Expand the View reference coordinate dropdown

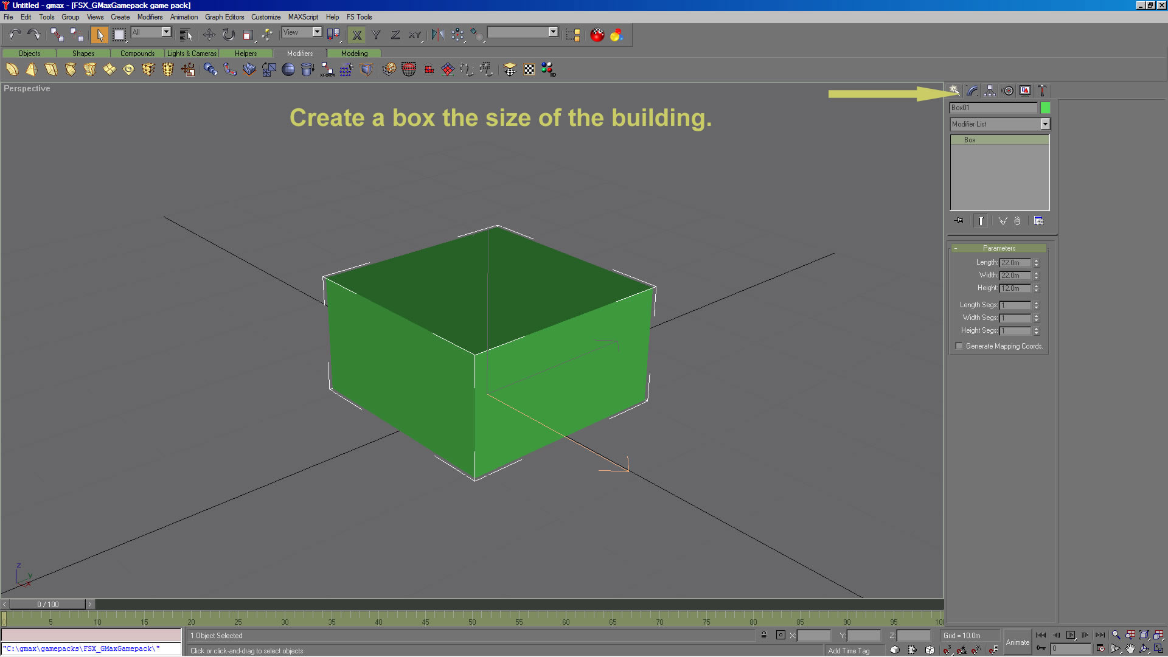pyautogui.click(x=317, y=32)
